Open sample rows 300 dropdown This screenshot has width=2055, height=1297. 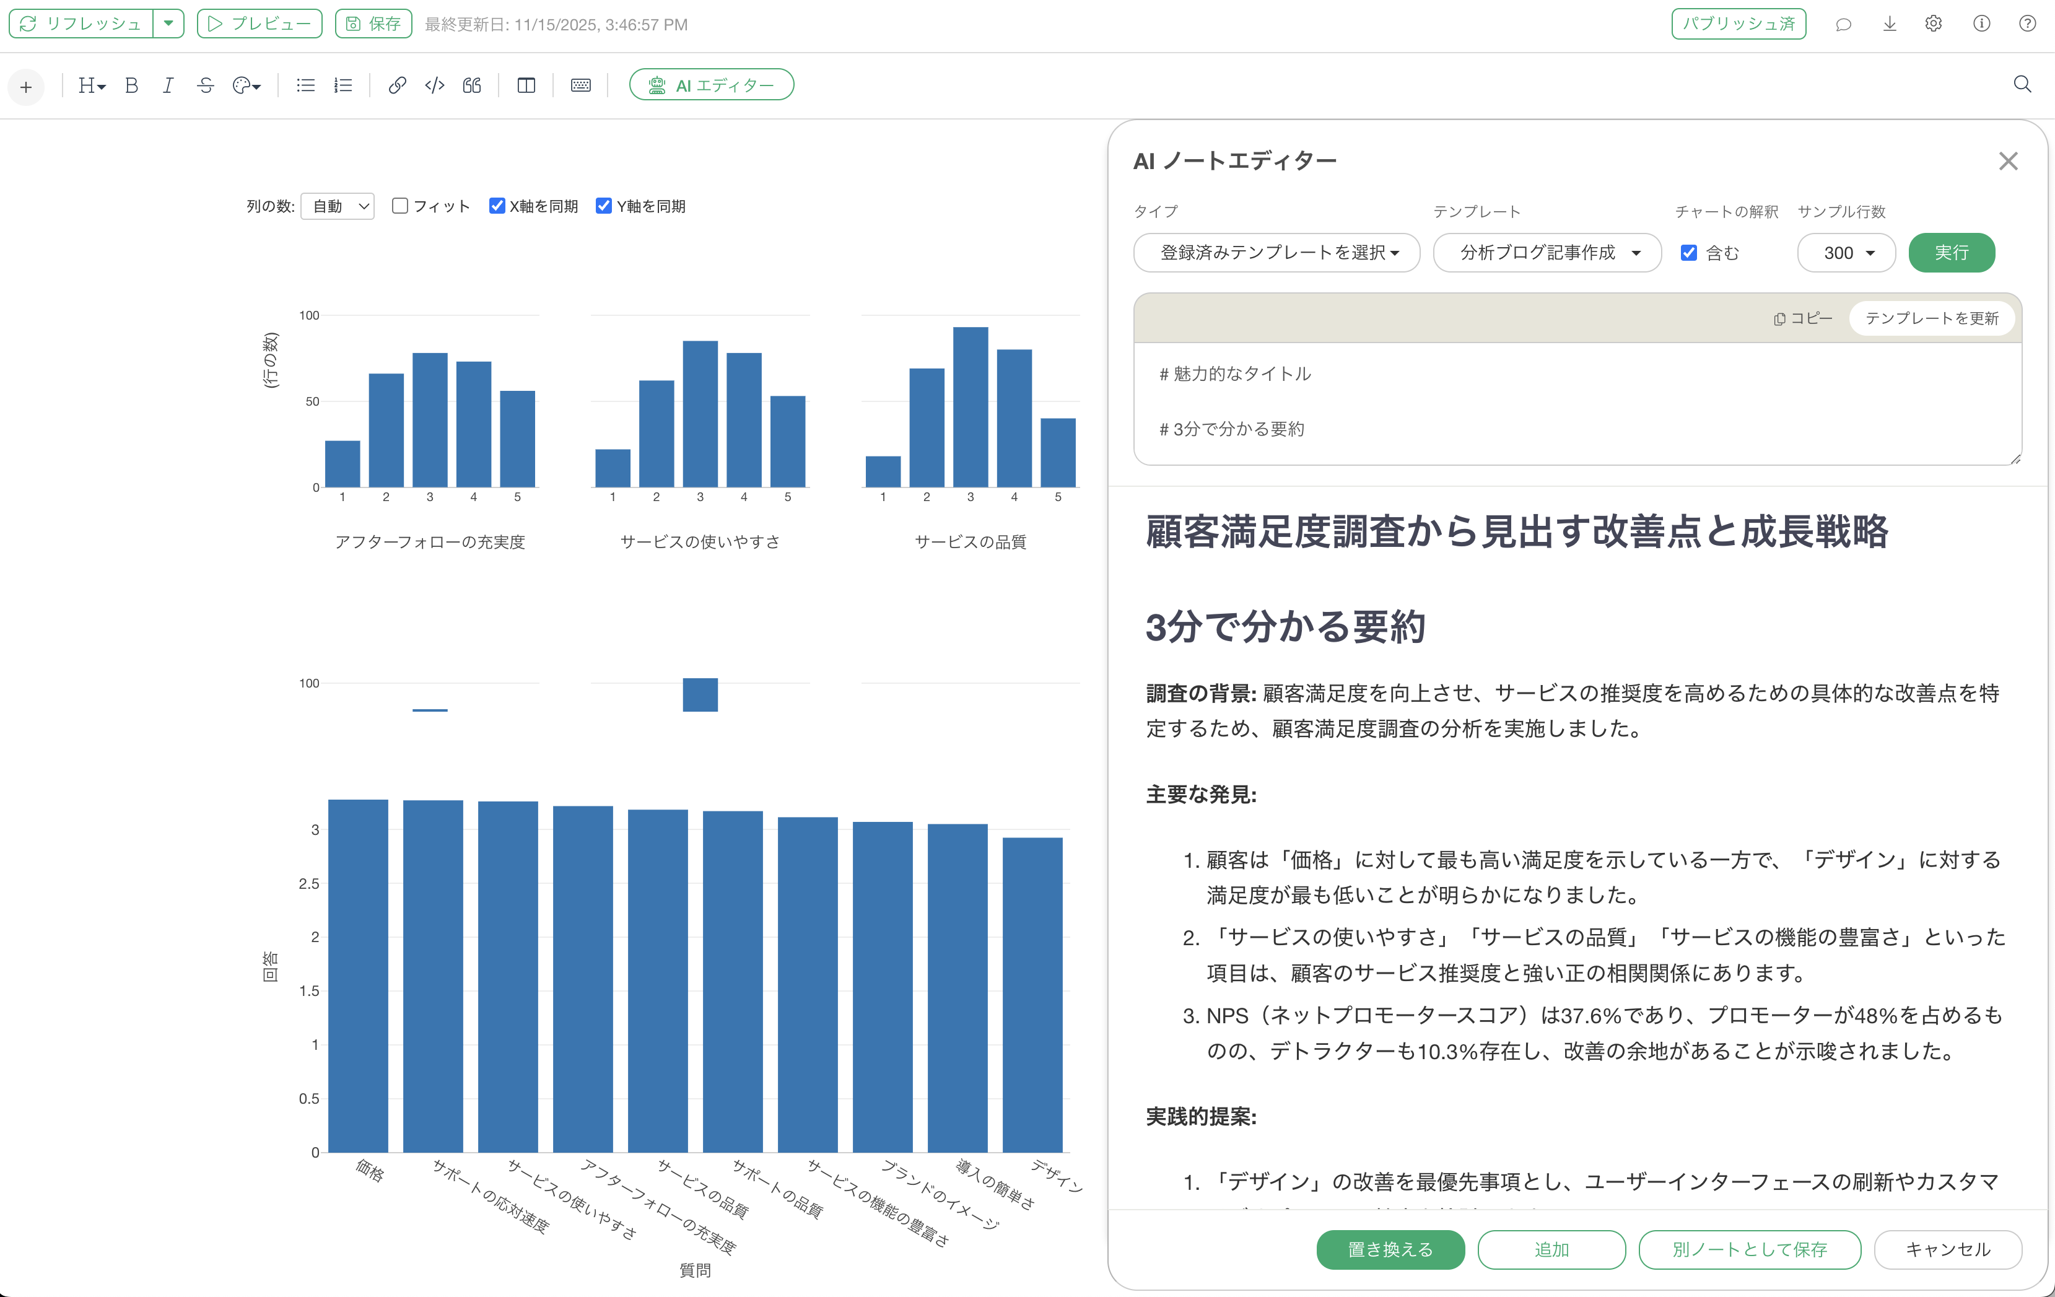(1846, 253)
